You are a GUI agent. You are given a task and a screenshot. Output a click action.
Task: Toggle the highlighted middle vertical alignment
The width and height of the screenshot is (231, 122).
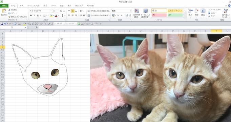[72, 11]
